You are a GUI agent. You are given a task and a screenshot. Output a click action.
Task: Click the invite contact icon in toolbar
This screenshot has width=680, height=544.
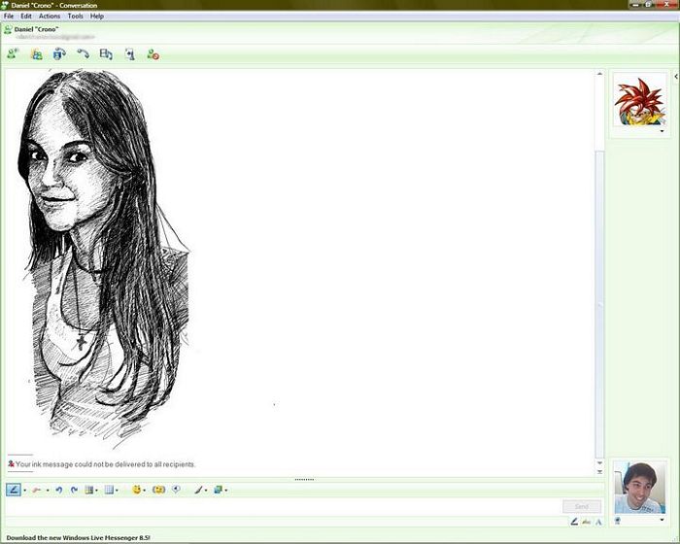tap(13, 54)
